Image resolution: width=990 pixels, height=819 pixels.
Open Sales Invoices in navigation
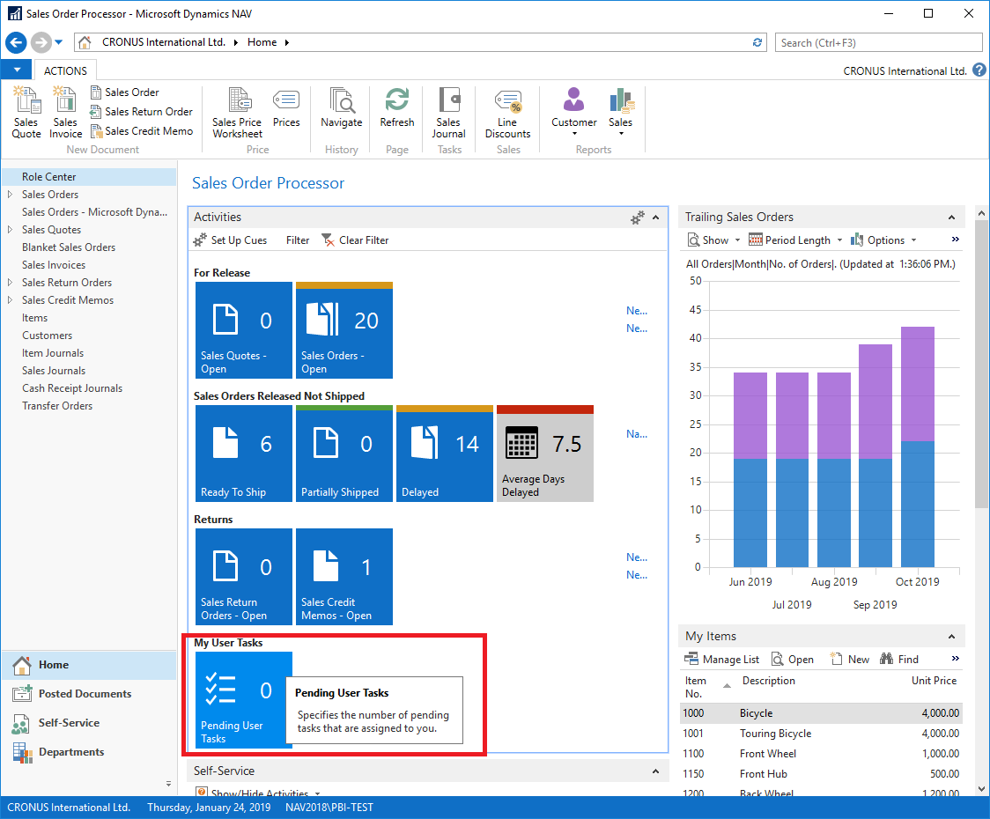pos(54,265)
